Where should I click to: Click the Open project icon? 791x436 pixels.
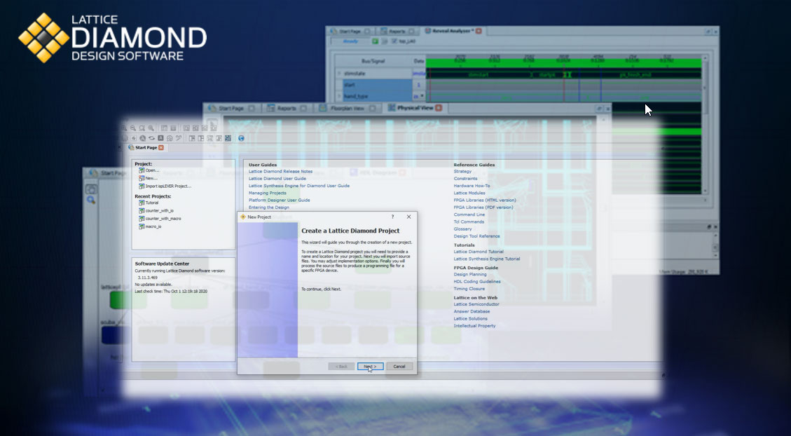pos(142,170)
